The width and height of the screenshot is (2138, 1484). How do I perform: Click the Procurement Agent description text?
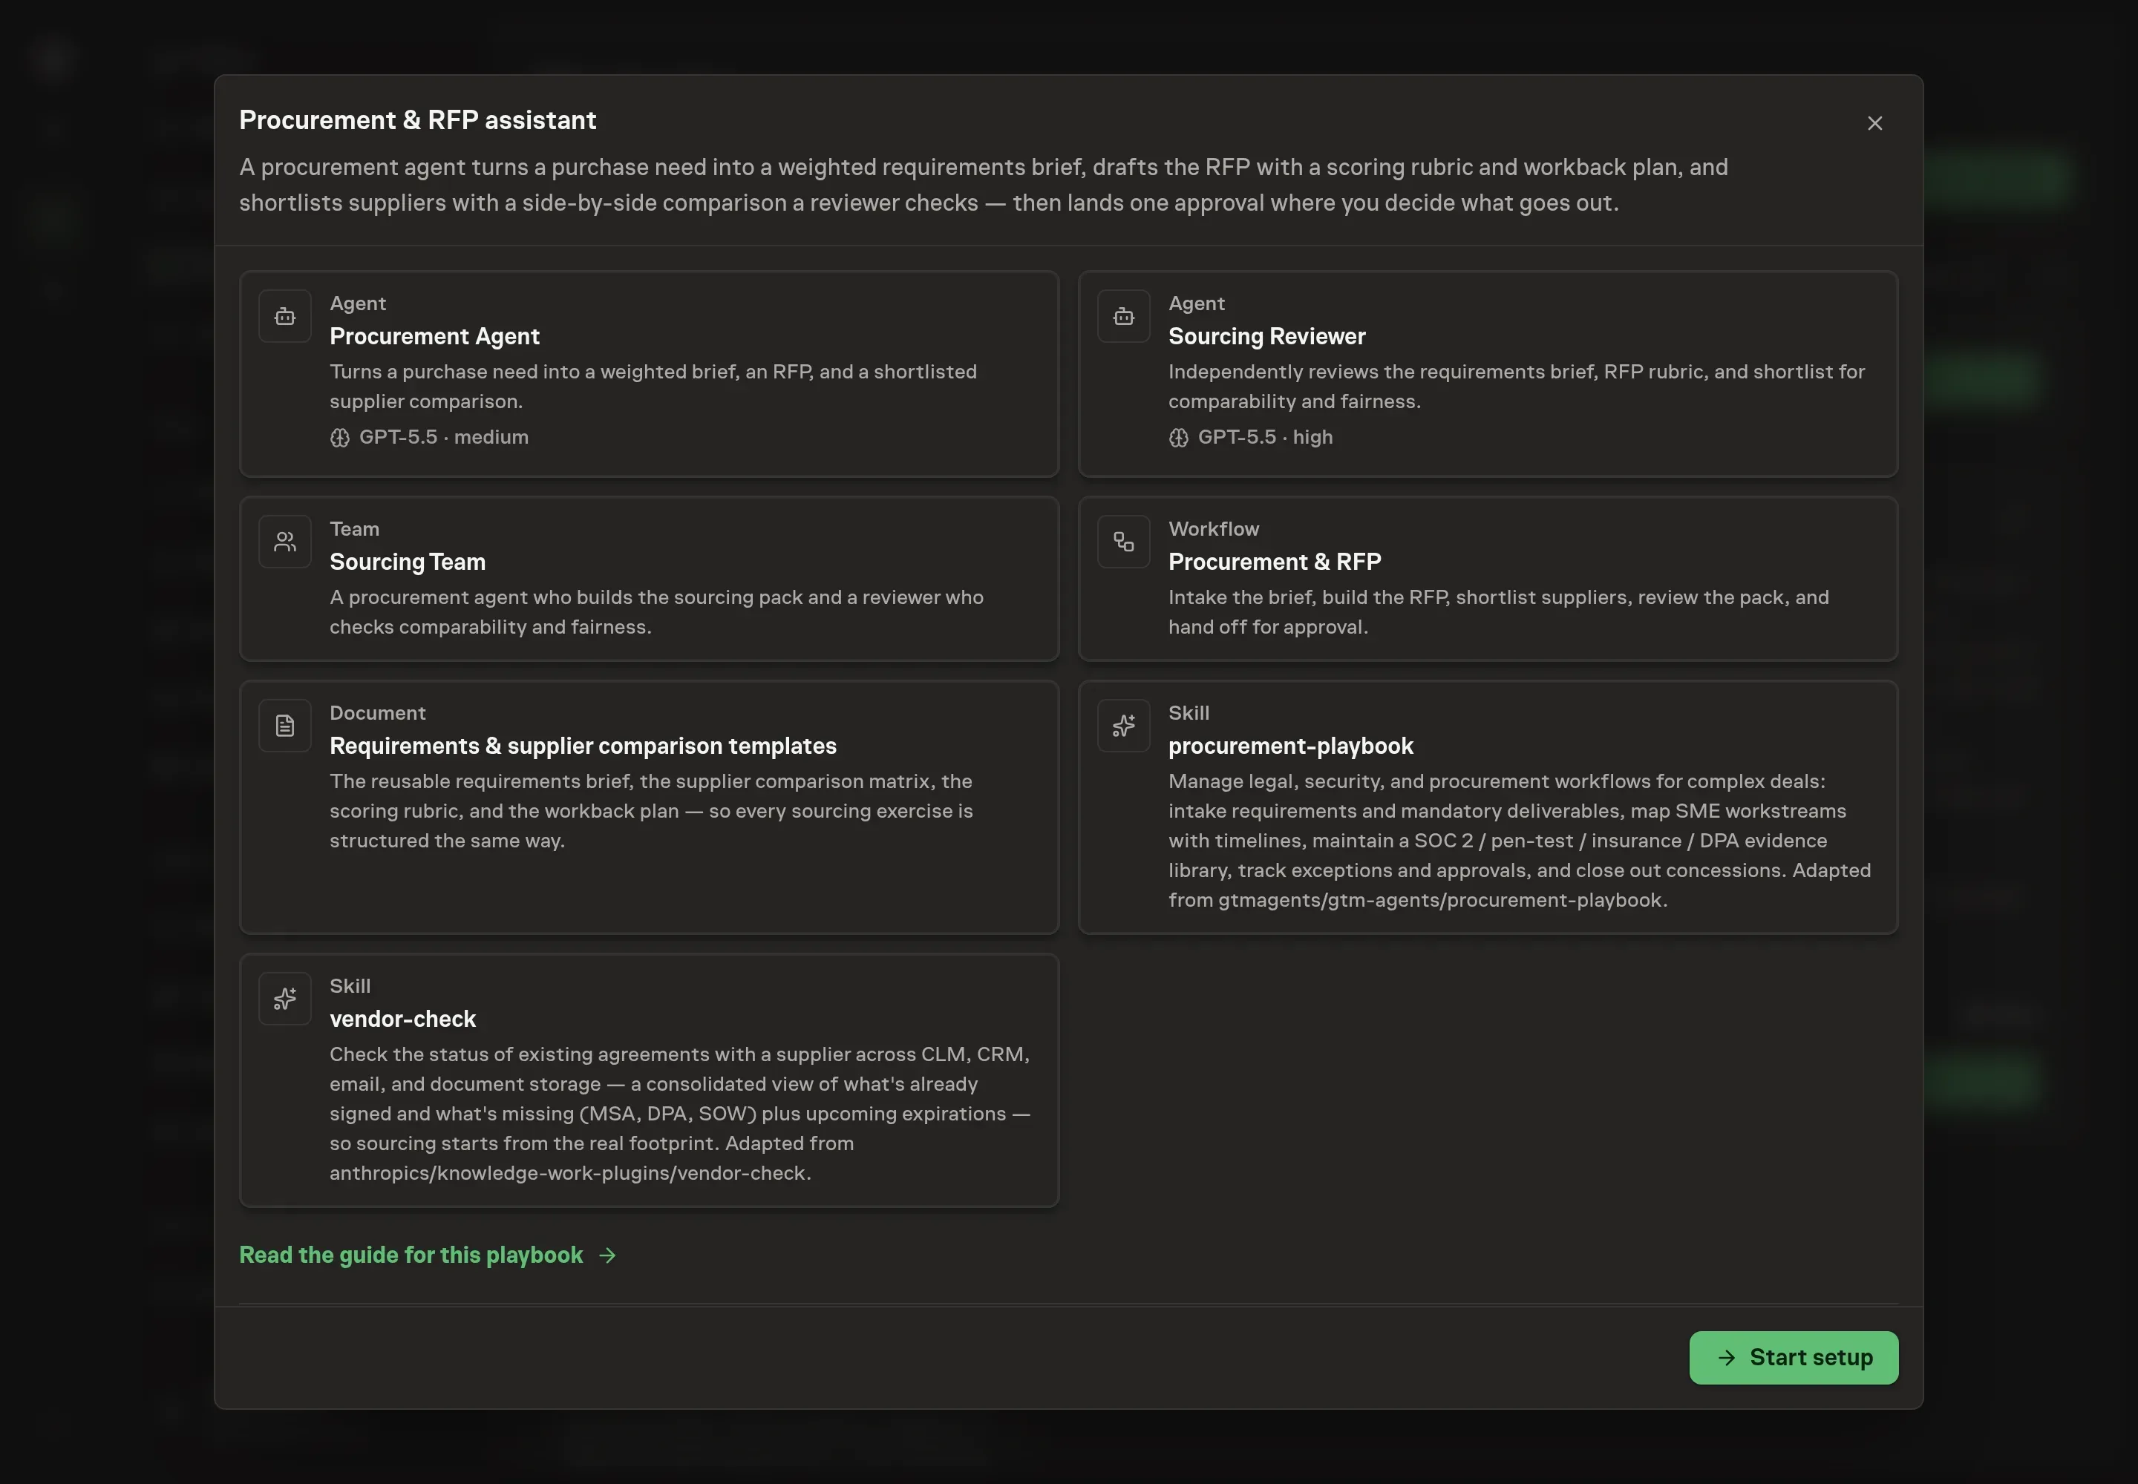click(653, 387)
